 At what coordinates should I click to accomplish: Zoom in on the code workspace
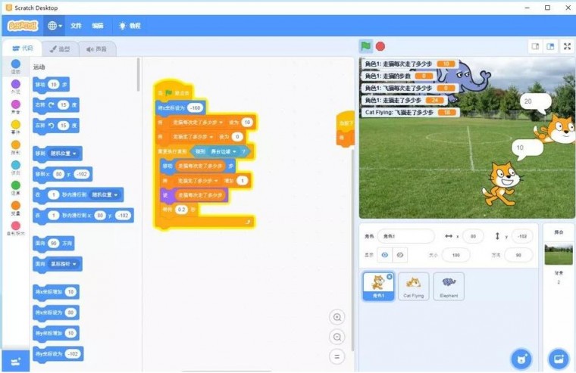[x=337, y=317]
